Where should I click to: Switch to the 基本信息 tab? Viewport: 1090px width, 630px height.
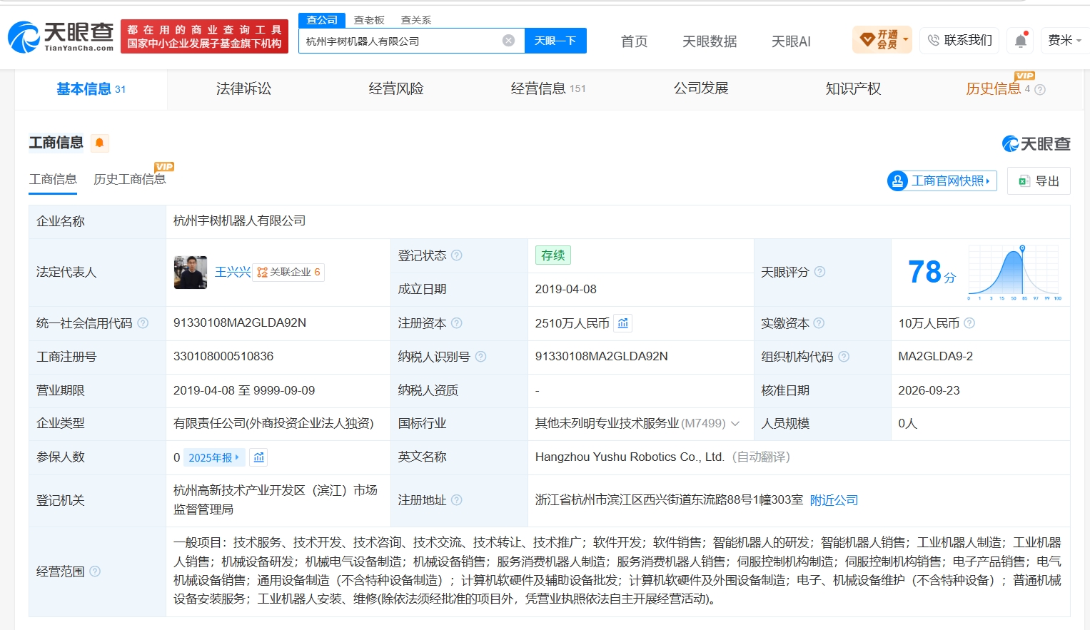(x=91, y=89)
